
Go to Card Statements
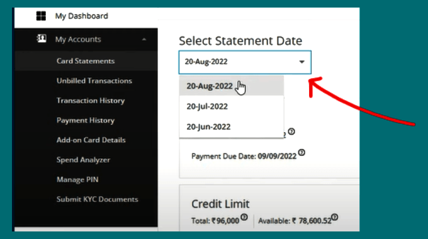pos(86,61)
